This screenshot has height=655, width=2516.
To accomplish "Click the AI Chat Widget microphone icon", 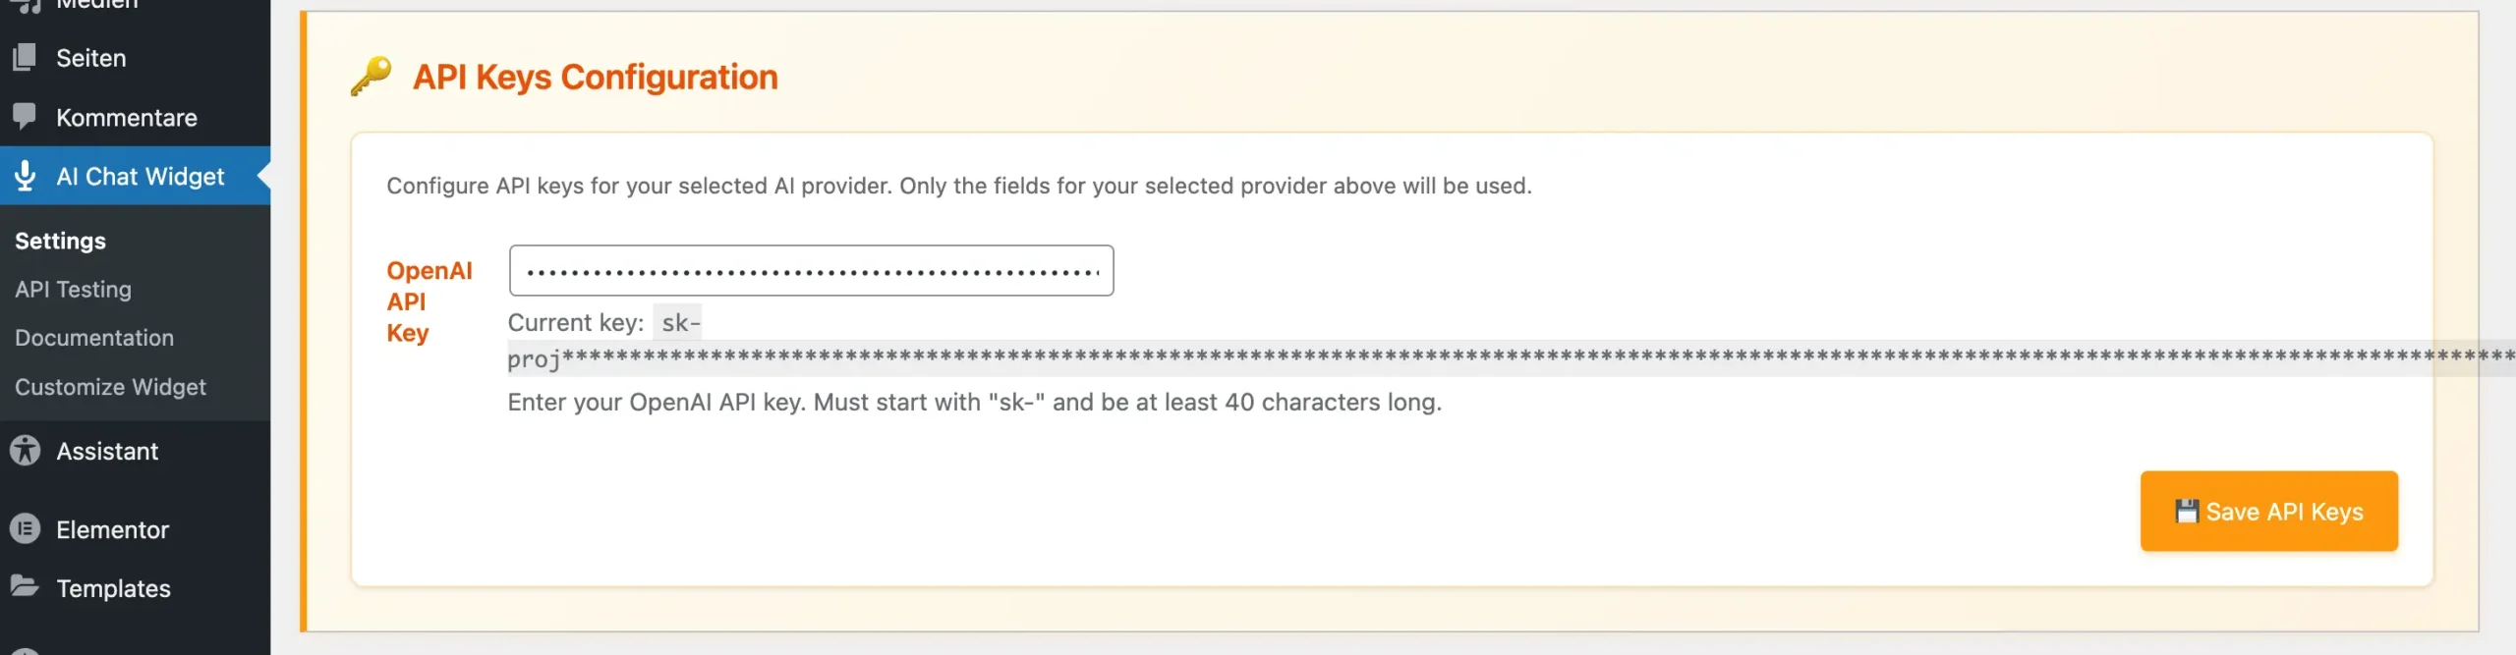I will pos(25,176).
